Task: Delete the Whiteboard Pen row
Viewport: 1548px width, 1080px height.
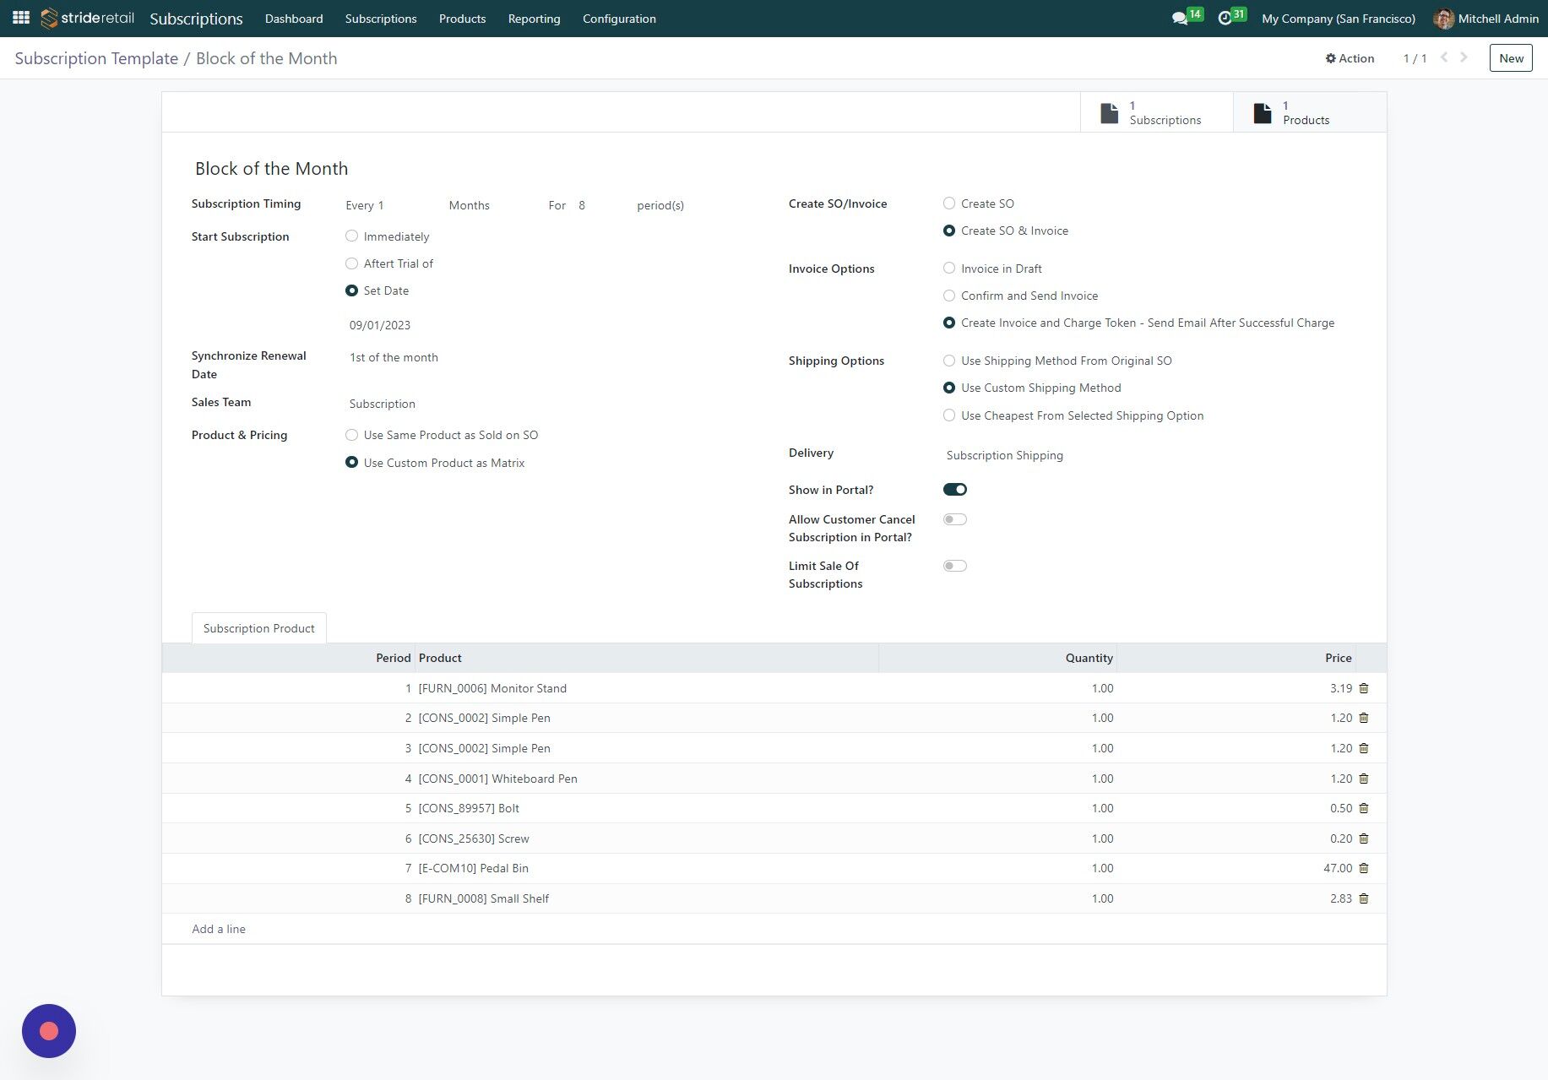Action: (1364, 779)
